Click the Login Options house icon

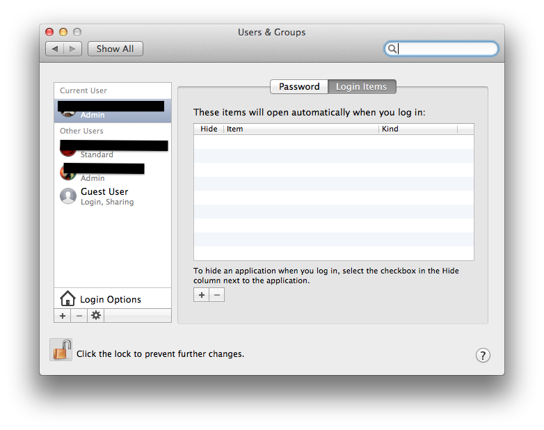[67, 299]
